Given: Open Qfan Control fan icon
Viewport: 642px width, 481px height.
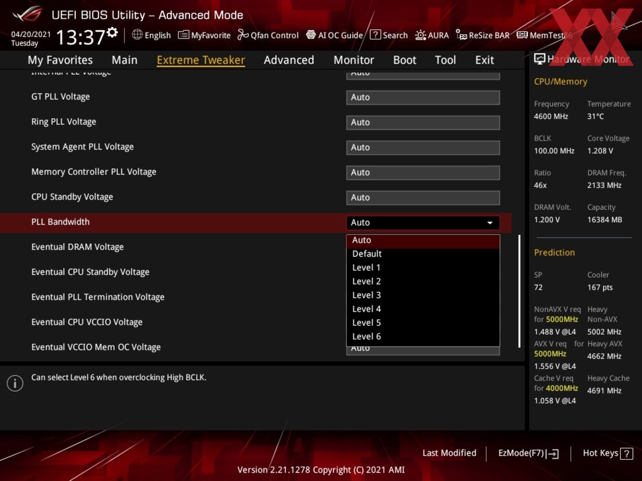Looking at the screenshot, I should click(243, 35).
